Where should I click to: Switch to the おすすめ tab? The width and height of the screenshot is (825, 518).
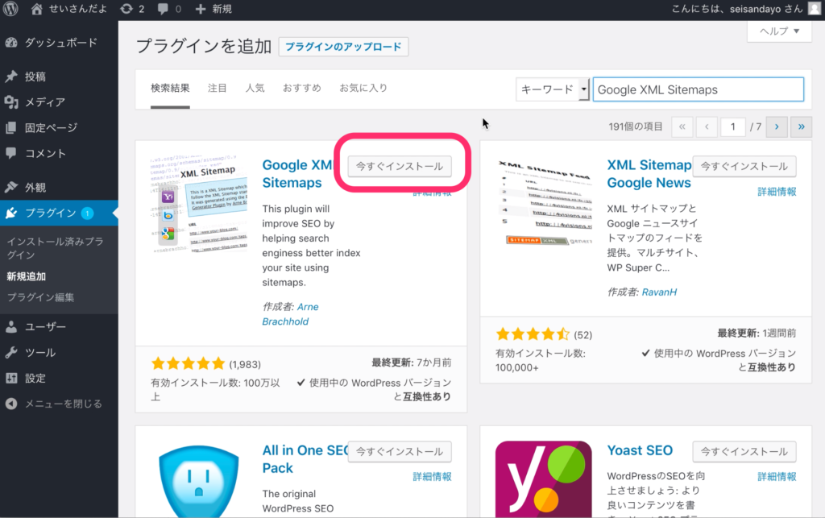point(301,88)
